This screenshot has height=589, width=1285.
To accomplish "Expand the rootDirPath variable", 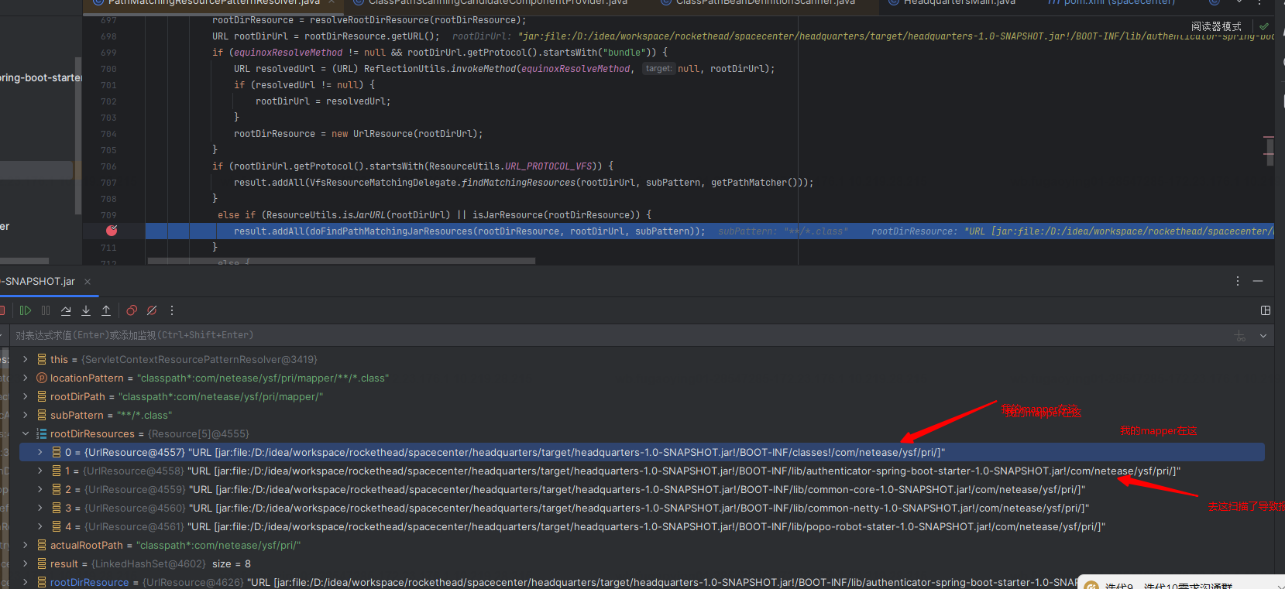I will pos(26,396).
